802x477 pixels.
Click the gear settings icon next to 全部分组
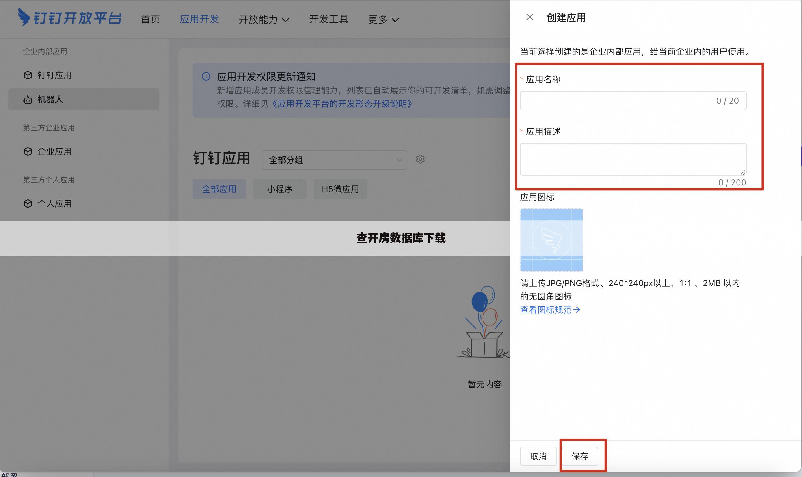(420, 159)
